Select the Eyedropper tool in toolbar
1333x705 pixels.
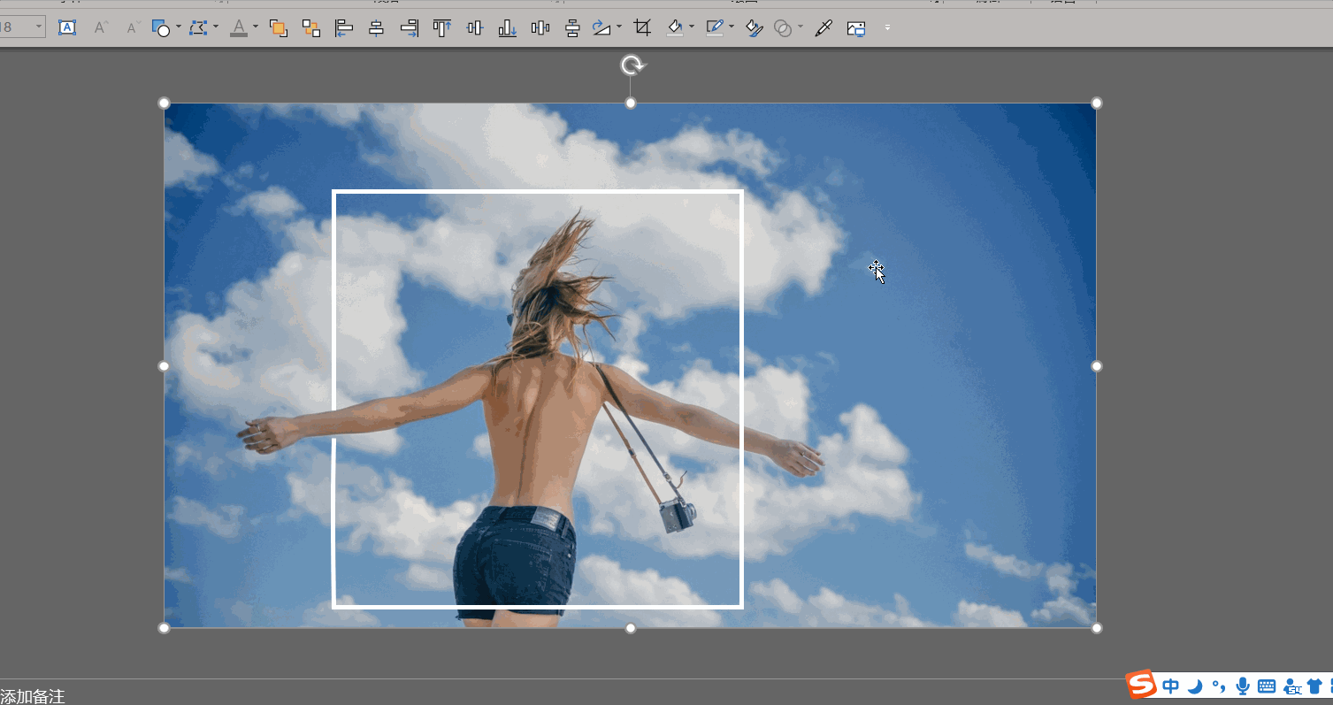(x=824, y=28)
